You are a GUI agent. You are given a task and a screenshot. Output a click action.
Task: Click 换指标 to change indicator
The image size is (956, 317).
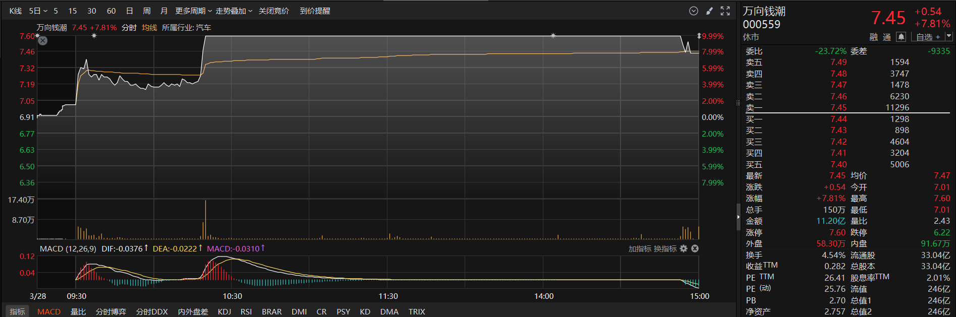665,248
